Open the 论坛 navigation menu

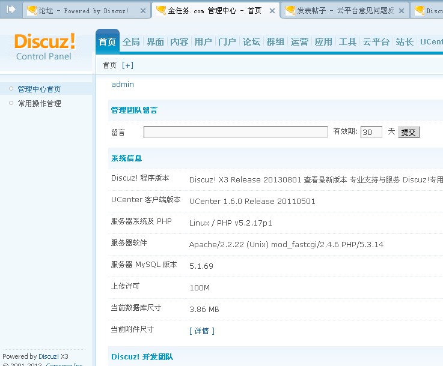[x=251, y=42]
